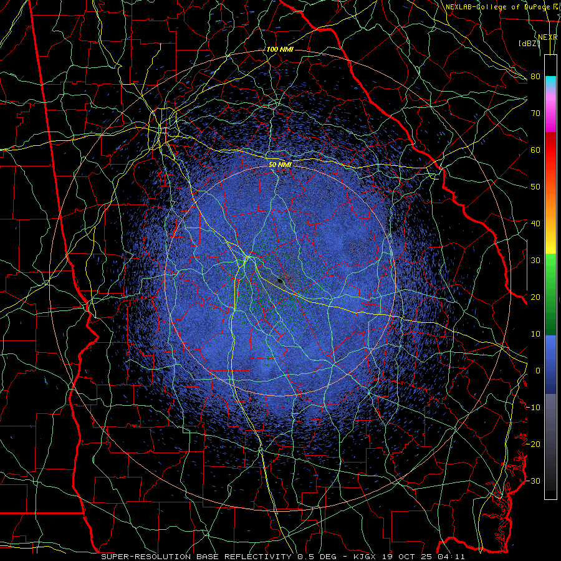
Task: Click the "KJGX" station identifier in caption
Action: coord(365,557)
